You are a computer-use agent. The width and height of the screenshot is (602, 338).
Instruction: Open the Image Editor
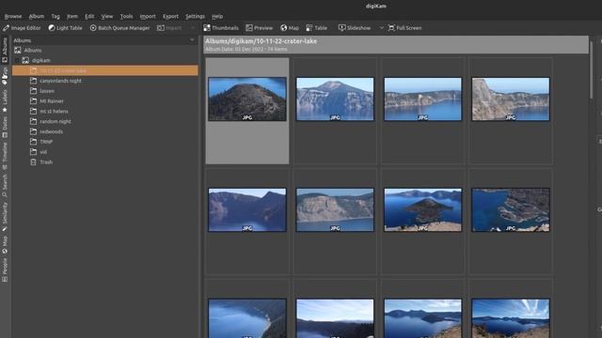click(x=22, y=28)
